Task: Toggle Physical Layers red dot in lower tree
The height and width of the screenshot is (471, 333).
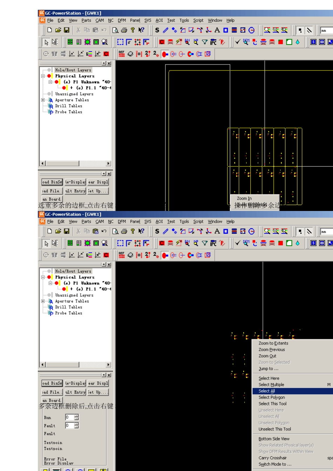Action: (50, 277)
